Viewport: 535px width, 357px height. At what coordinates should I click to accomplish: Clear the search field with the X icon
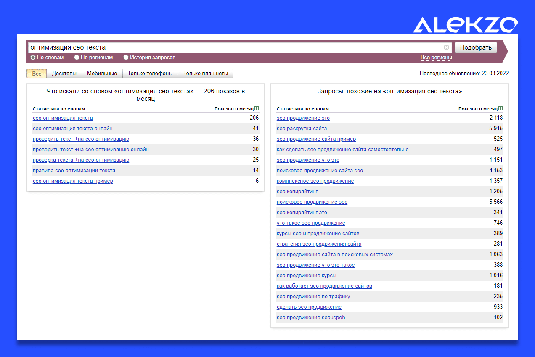446,47
